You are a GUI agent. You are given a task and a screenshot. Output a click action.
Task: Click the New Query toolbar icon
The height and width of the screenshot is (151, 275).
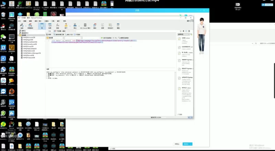30,26
